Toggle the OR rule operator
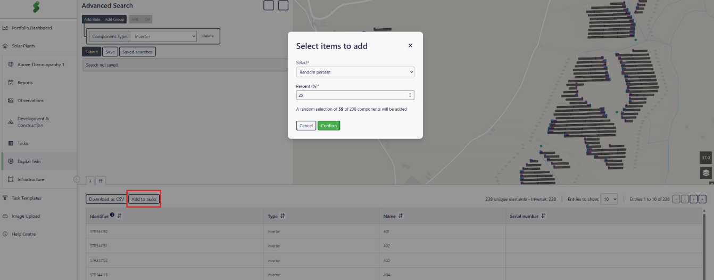Viewport: 714px width, 280px height. tap(147, 19)
